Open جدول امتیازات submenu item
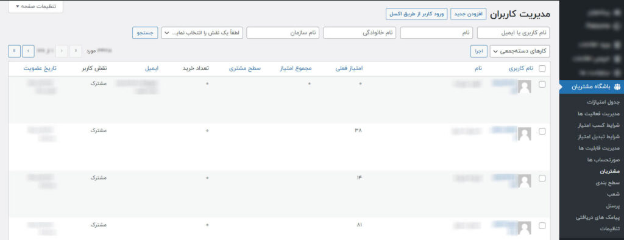This screenshot has height=240, width=624. (603, 102)
